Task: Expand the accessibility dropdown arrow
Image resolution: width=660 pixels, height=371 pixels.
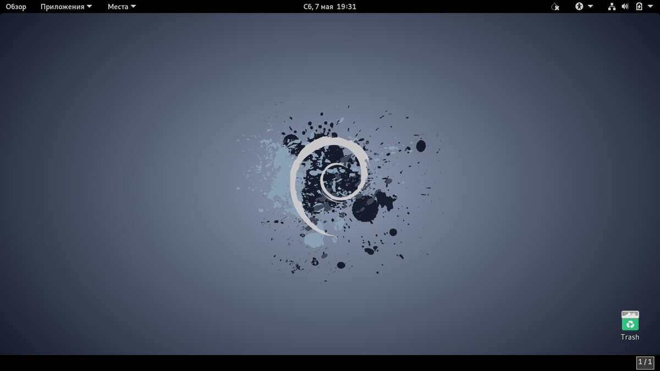Action: pyautogui.click(x=590, y=7)
